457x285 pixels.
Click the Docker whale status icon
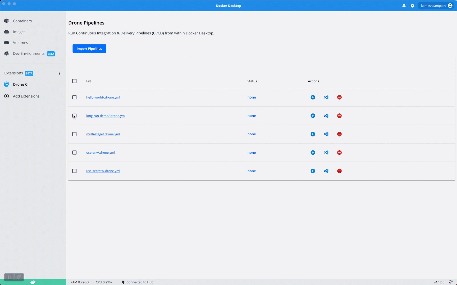[33, 282]
